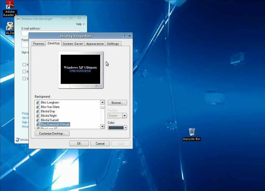
Task: Click the Windows Live Messenger title icon
Action: pos(18,19)
